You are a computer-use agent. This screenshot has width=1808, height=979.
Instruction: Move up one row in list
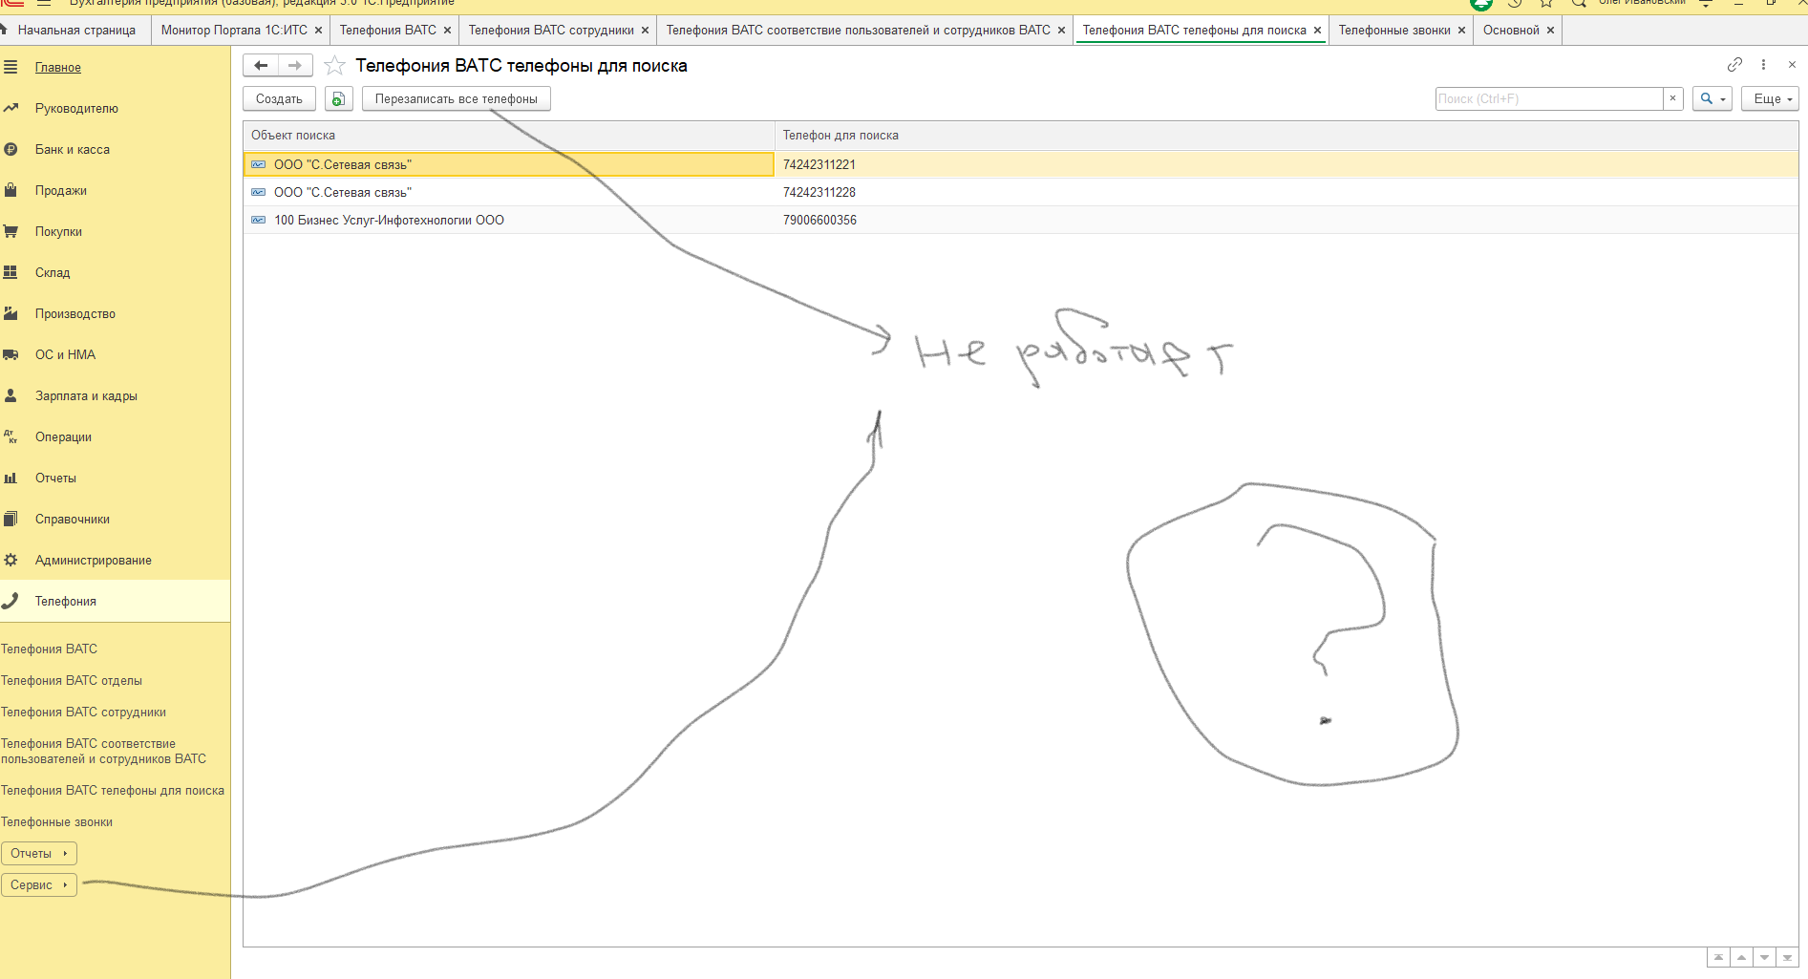[x=1741, y=957]
